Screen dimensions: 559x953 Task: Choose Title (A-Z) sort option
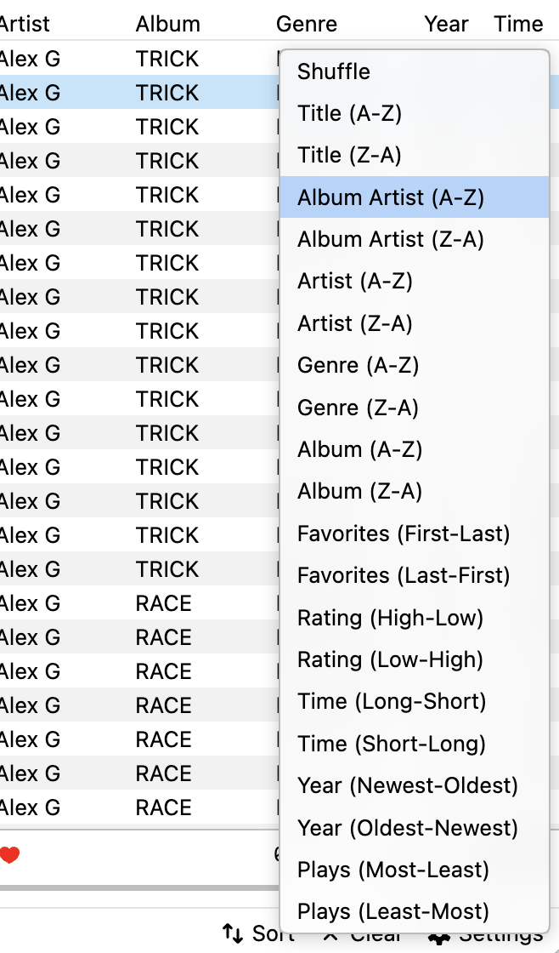tap(415, 113)
